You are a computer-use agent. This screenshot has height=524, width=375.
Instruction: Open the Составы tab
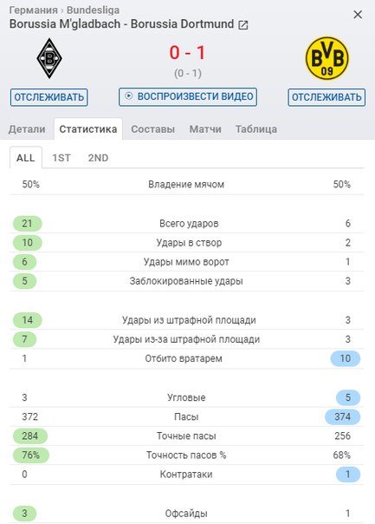coord(152,129)
